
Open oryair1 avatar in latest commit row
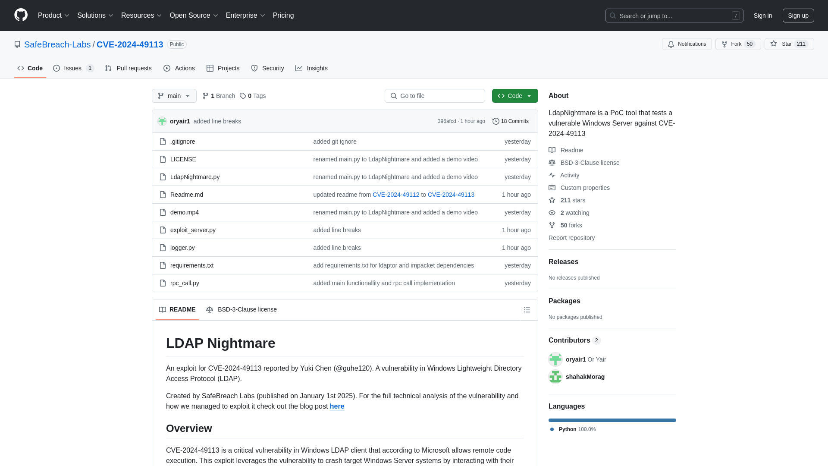(162, 121)
